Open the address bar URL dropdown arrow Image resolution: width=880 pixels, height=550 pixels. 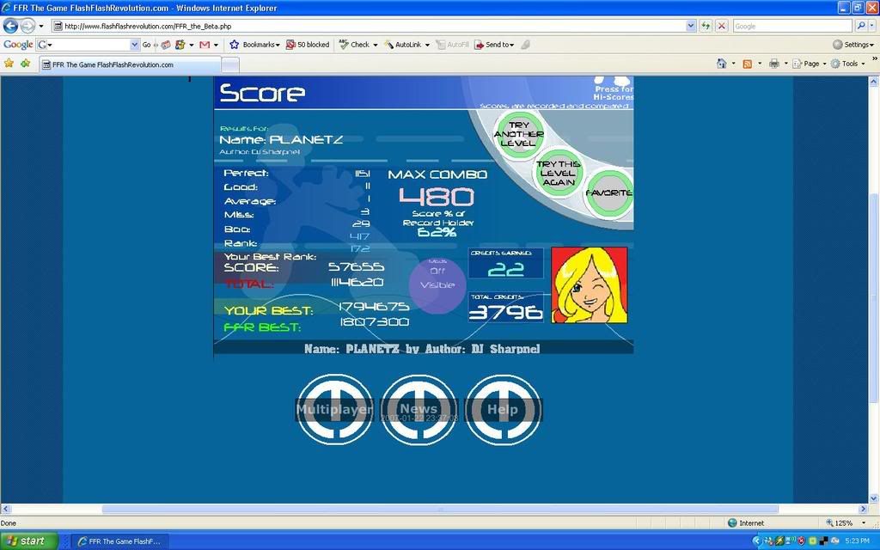[691, 26]
